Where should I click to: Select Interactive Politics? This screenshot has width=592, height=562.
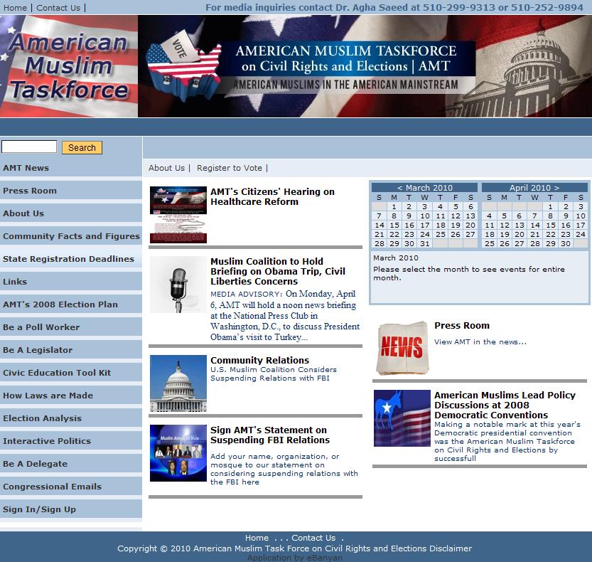pos(71,440)
